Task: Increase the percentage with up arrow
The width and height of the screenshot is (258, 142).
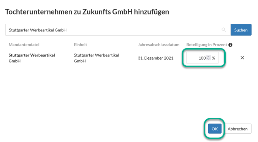Action: (x=208, y=57)
